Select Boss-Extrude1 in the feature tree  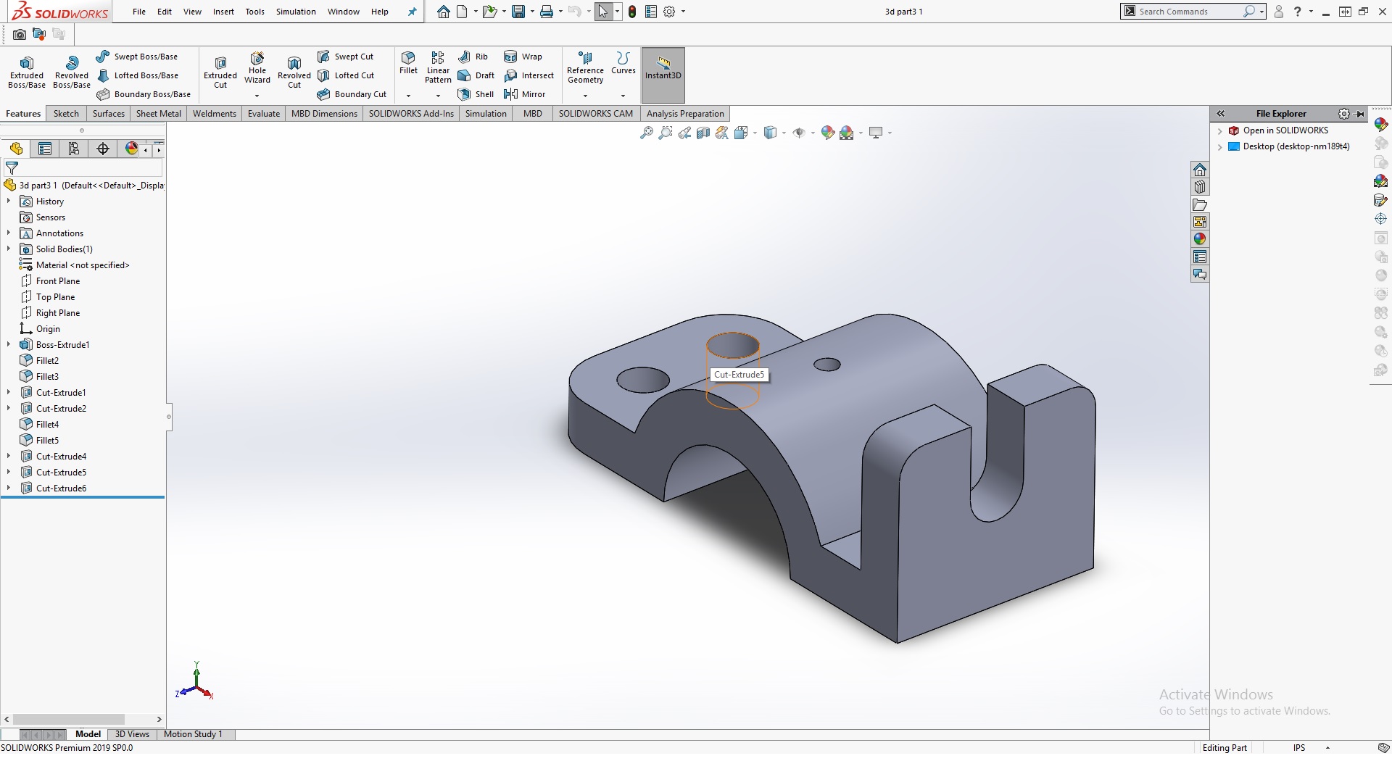click(x=62, y=345)
